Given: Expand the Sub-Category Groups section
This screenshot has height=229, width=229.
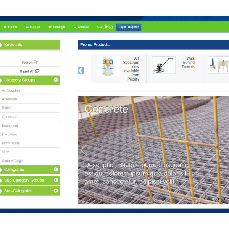Looking at the screenshot, I should tap(56, 180).
